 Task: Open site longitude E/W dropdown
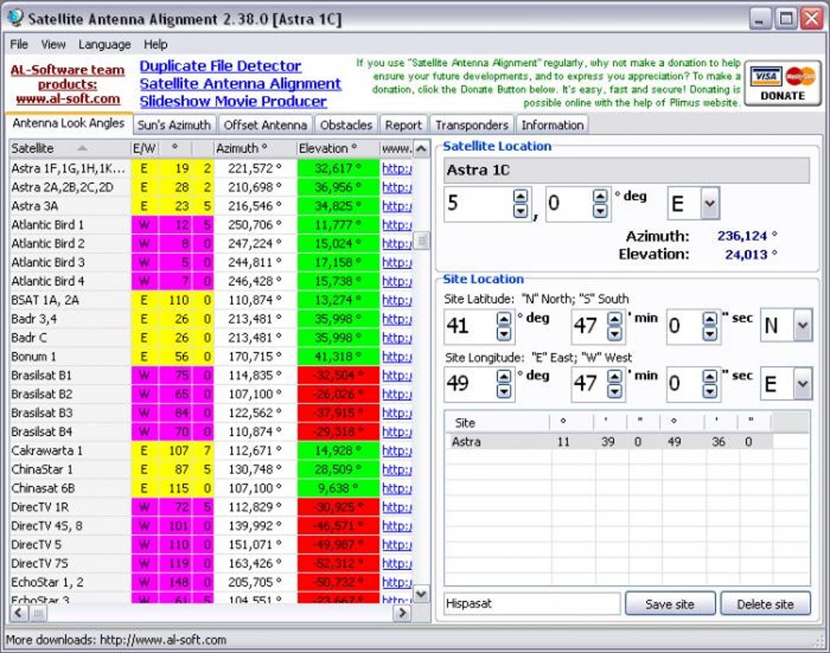point(802,383)
